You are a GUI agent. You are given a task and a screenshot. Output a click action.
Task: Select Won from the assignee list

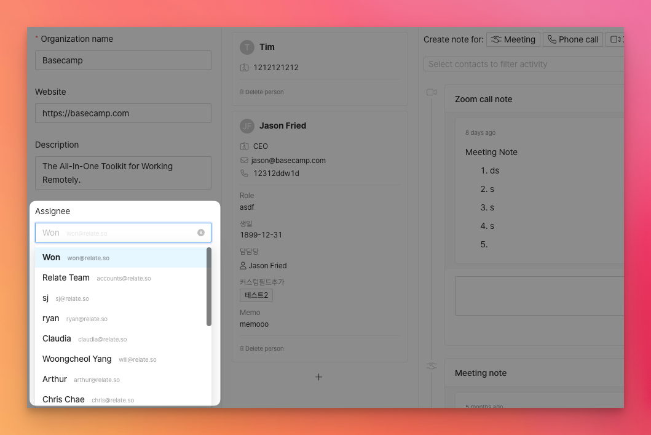click(120, 258)
